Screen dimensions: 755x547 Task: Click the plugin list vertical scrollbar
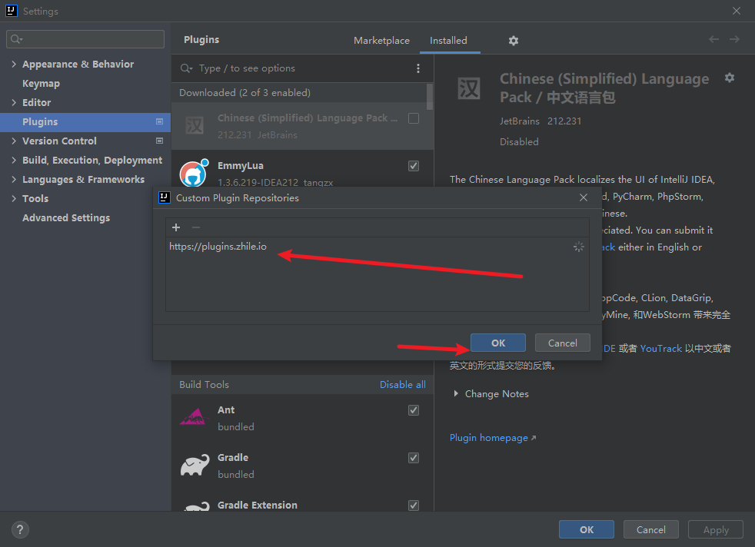coord(430,98)
